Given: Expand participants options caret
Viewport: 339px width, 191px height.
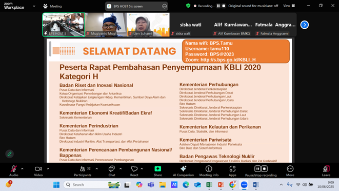Looking at the screenshot, I should (96, 169).
